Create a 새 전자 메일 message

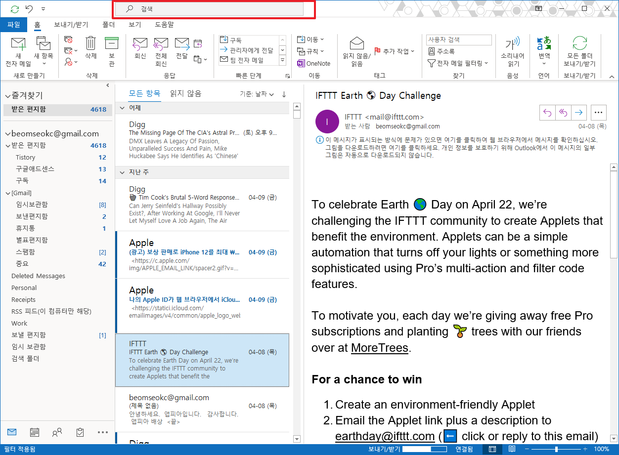tap(18, 52)
